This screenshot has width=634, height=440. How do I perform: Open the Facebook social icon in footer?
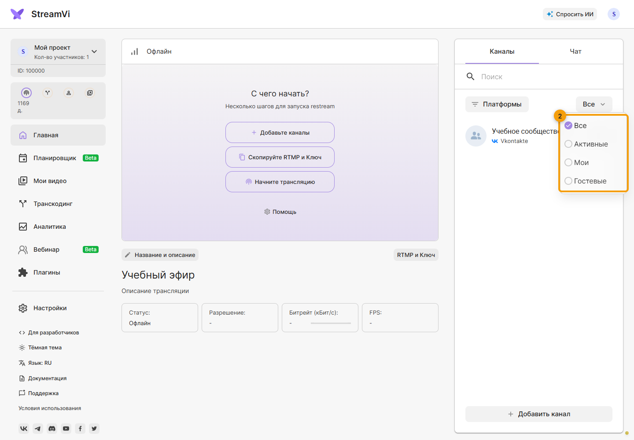coord(80,429)
